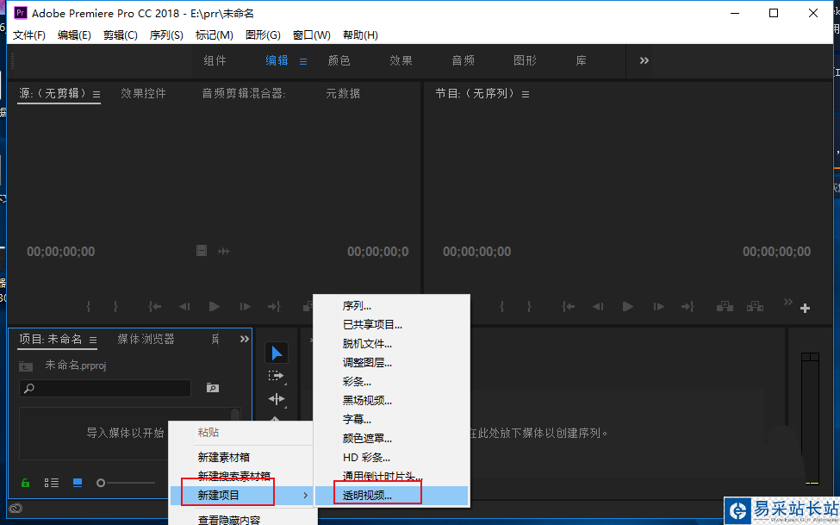Click the Extract button in Program monitor

(755, 306)
